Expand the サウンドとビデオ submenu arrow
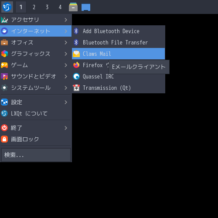The width and height of the screenshot is (218, 218). click(66, 76)
